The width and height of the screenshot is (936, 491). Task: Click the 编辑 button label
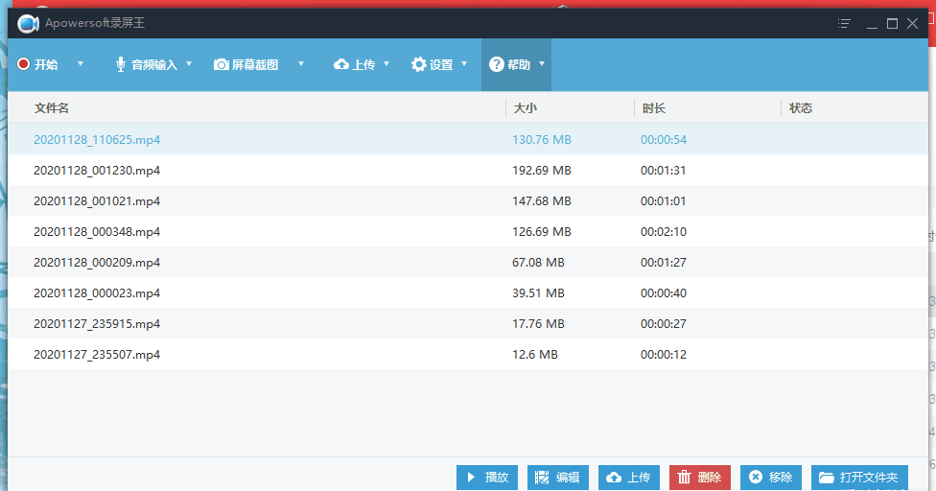point(568,478)
